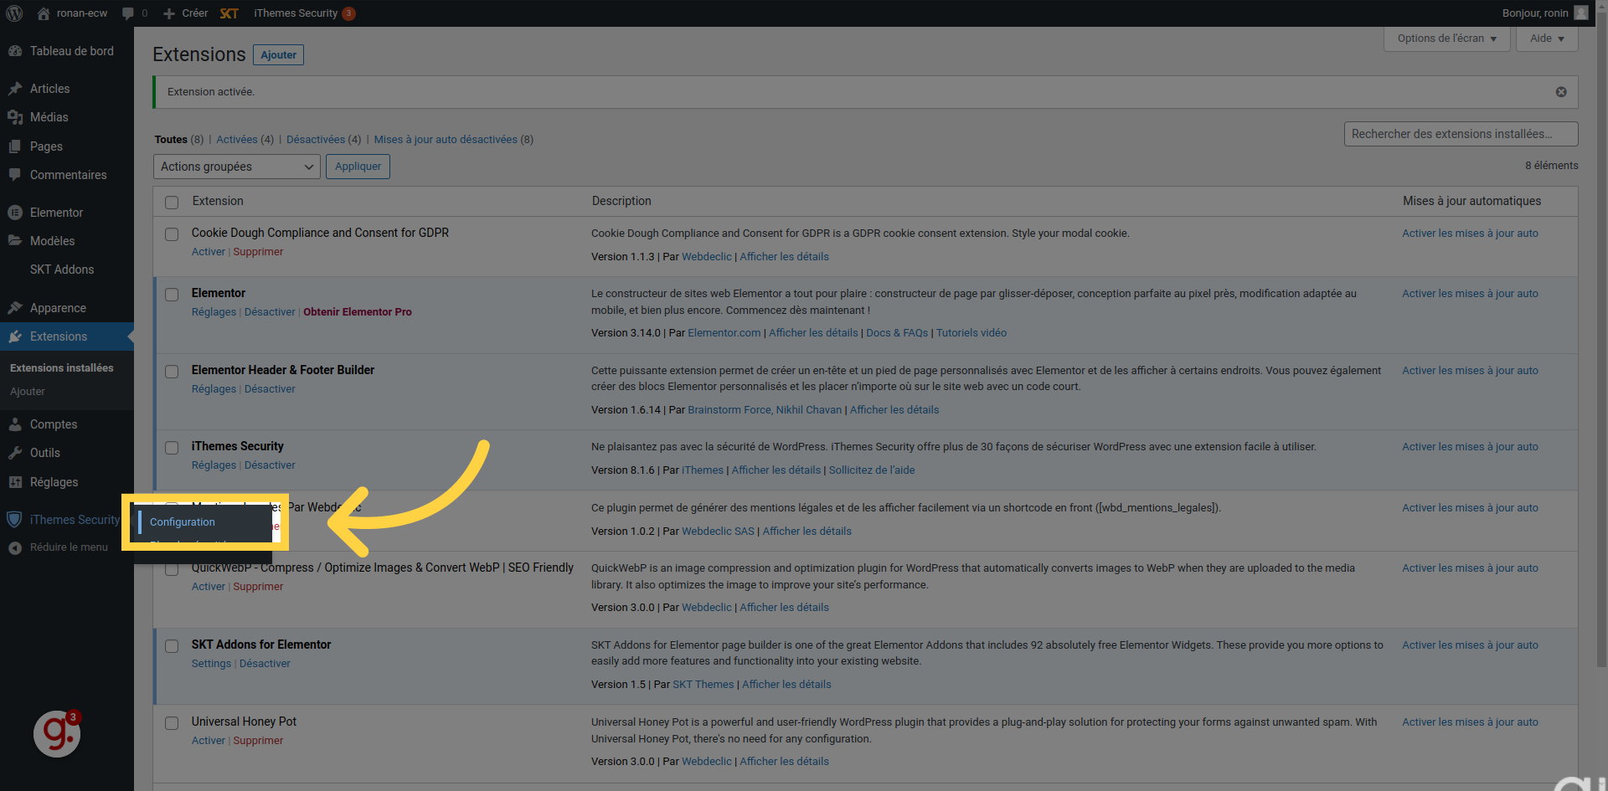Click Brainstorm Force, Nikhil Chavan author link
This screenshot has height=791, width=1608.
[765, 410]
